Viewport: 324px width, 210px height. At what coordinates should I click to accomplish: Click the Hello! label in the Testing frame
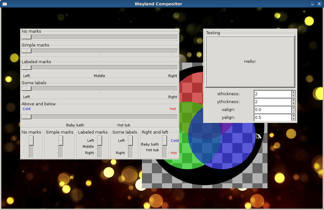(x=250, y=61)
